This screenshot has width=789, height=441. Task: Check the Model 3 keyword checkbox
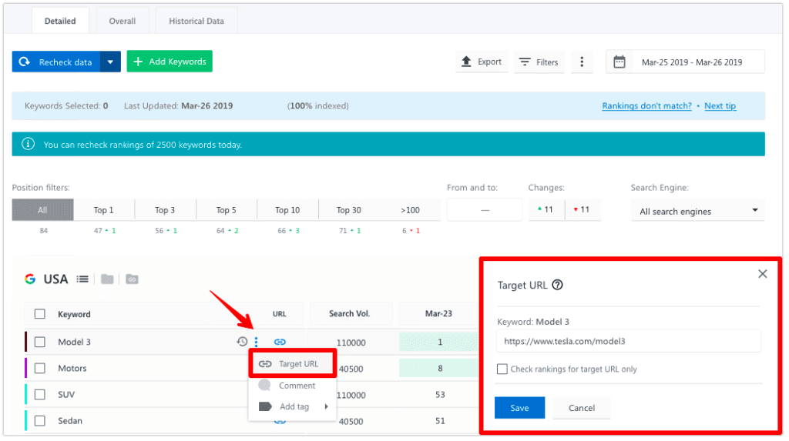click(40, 342)
